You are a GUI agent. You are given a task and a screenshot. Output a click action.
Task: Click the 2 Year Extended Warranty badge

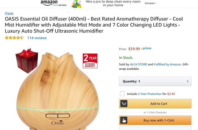[90, 61]
